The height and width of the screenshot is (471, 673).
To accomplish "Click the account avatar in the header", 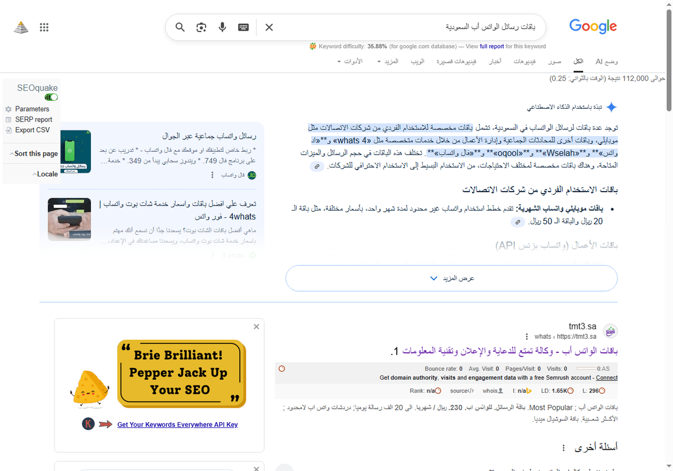I will pos(21,27).
